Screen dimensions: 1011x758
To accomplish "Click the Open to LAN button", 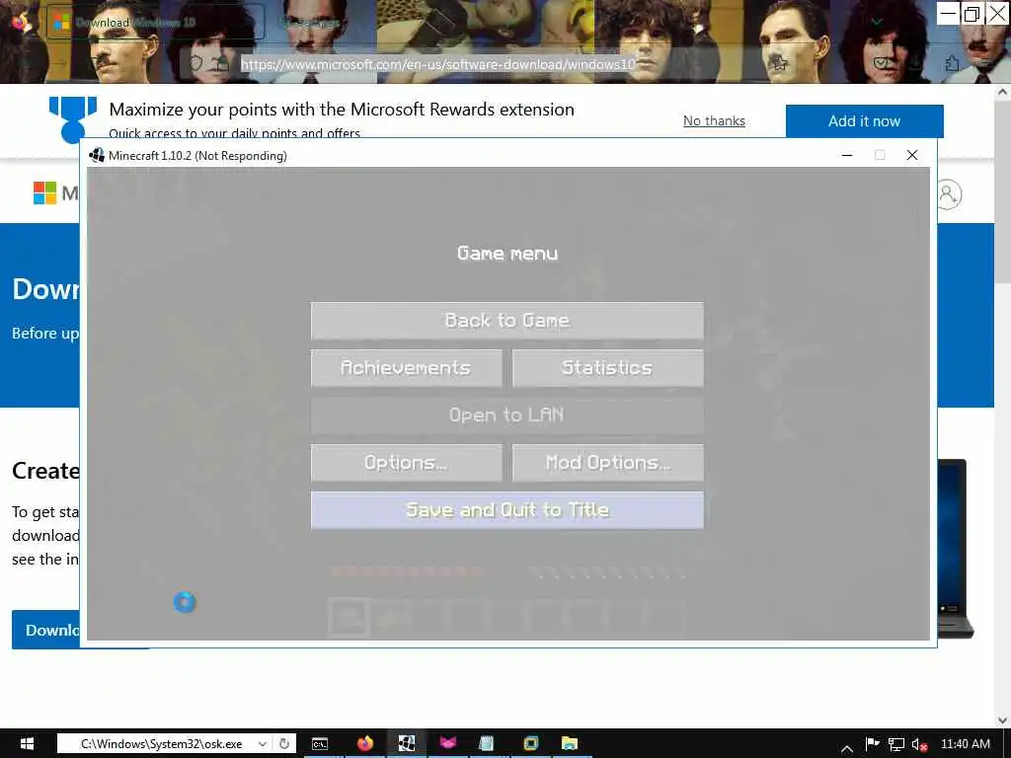I will (x=506, y=416).
